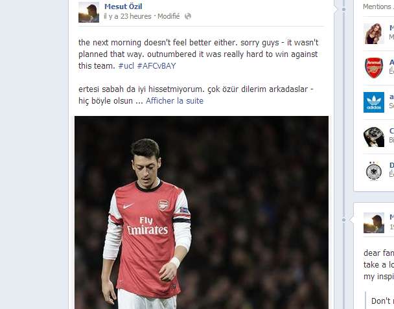Click the German football eagle crest icon
394x309 pixels.
(374, 171)
